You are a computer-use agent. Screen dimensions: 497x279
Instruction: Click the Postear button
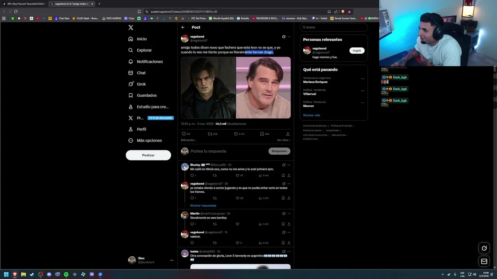click(148, 155)
